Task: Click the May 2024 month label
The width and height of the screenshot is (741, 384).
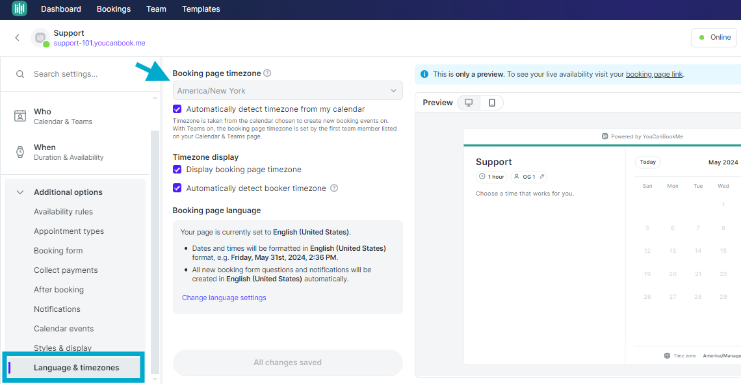Action: [x=723, y=162]
